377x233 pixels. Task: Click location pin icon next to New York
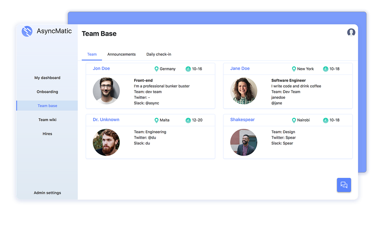294,69
